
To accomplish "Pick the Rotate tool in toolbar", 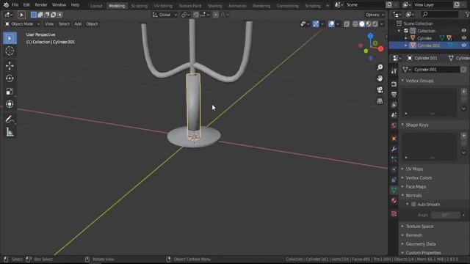I will (x=10, y=78).
